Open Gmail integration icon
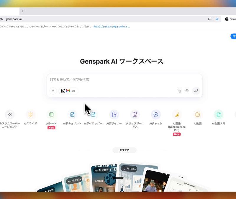The height and width of the screenshot is (199, 236). coord(68,91)
